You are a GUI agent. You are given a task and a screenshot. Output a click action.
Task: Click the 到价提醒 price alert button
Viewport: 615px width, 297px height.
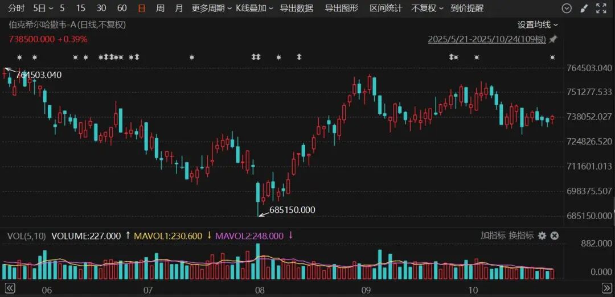(x=466, y=9)
